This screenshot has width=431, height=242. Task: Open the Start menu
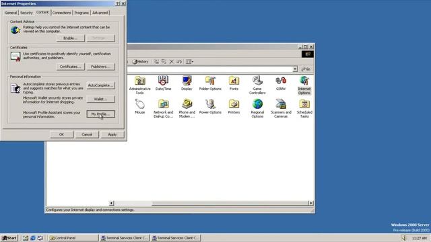(9, 238)
